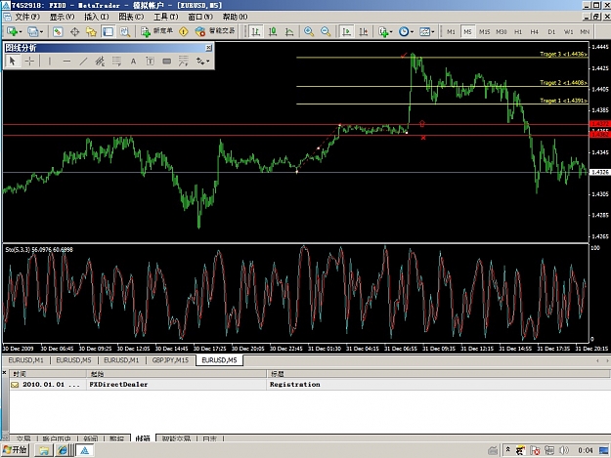Select the MN timeframe
Image resolution: width=611 pixels, height=458 pixels.
point(585,32)
